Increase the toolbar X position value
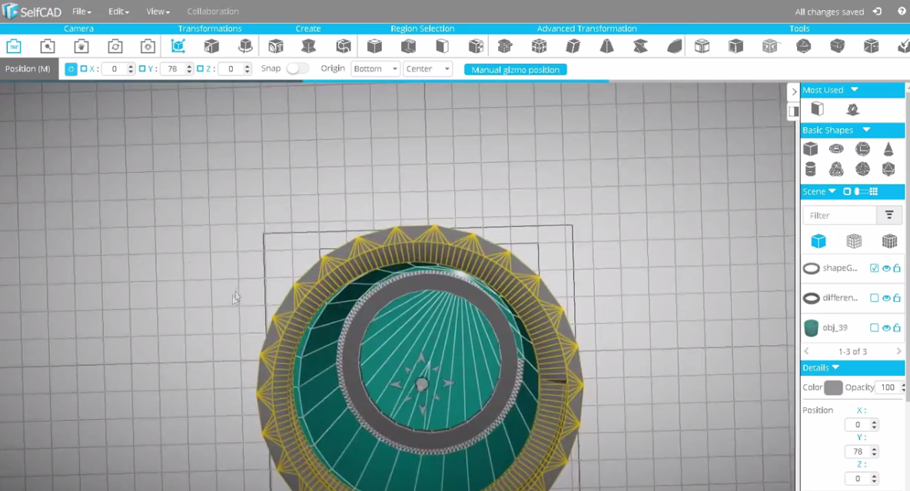 (x=131, y=65)
